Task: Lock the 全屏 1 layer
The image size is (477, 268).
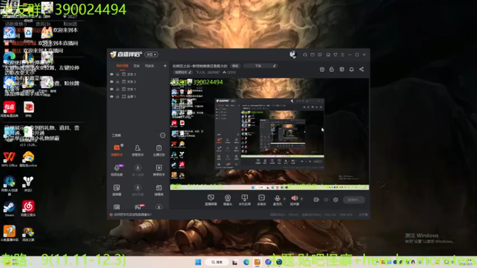Action: [x=117, y=96]
